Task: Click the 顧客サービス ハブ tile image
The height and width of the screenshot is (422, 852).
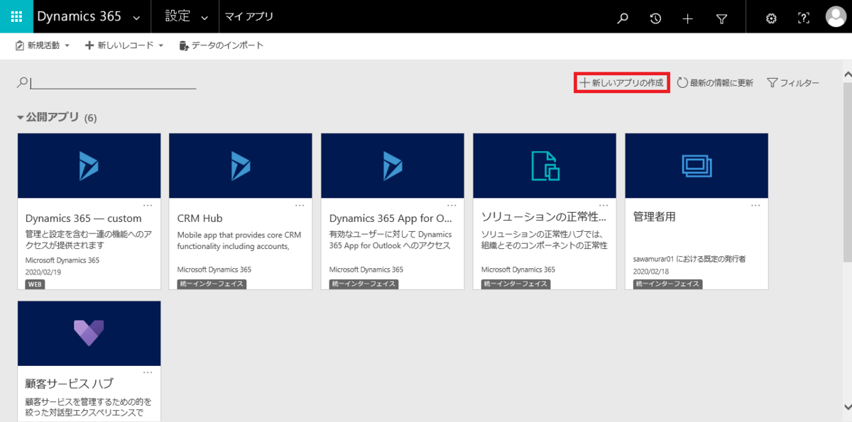Action: coord(89,333)
